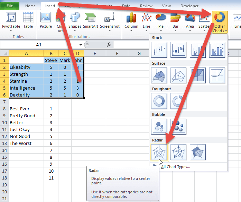241x202 pixels.
Task: Open the Pie chart dropdown
Action: tap(161, 21)
